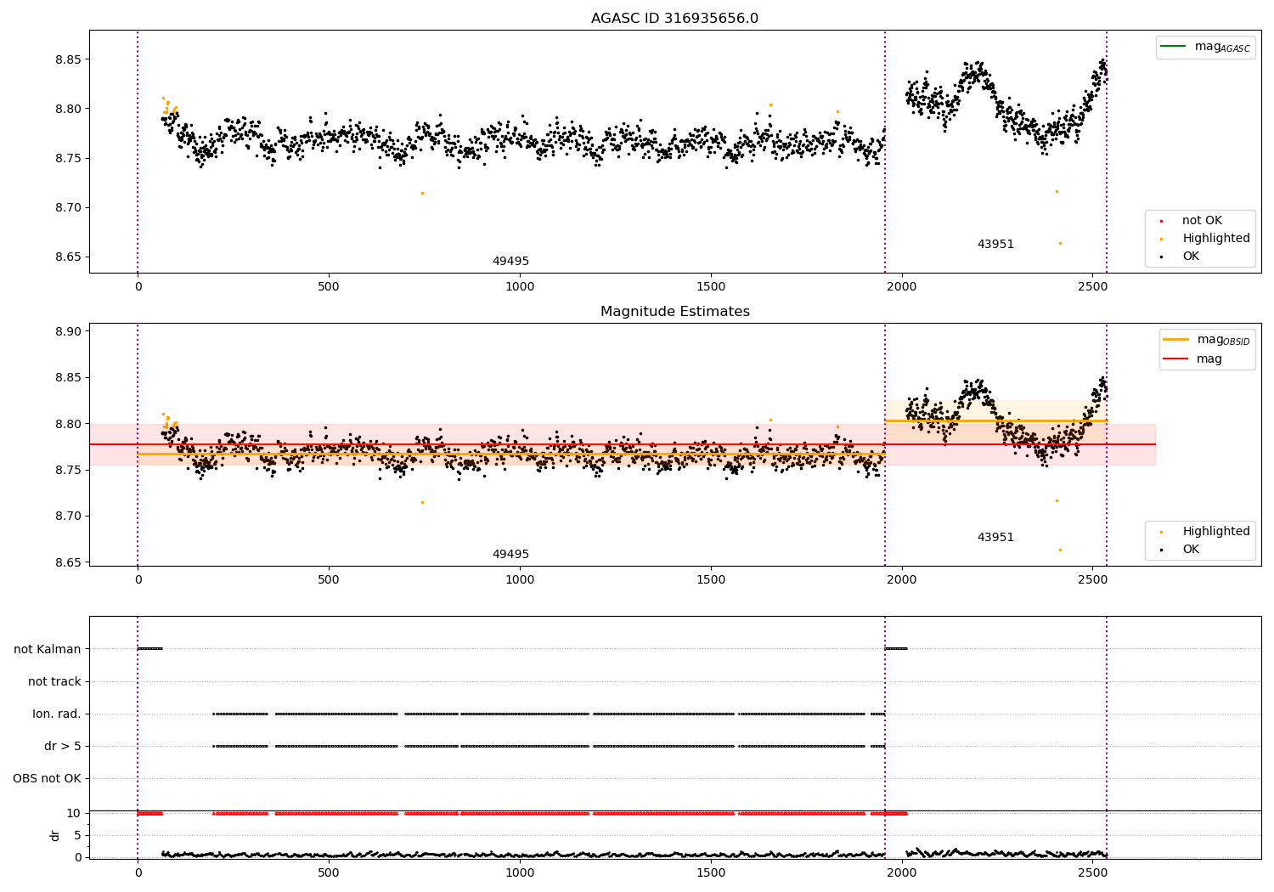Click the "2000" x tick of bottom plot
1274x892 pixels.
[901, 872]
